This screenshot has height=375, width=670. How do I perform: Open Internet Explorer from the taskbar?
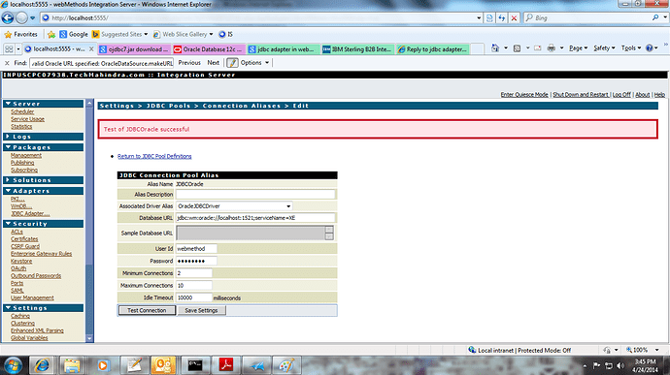coord(42,365)
